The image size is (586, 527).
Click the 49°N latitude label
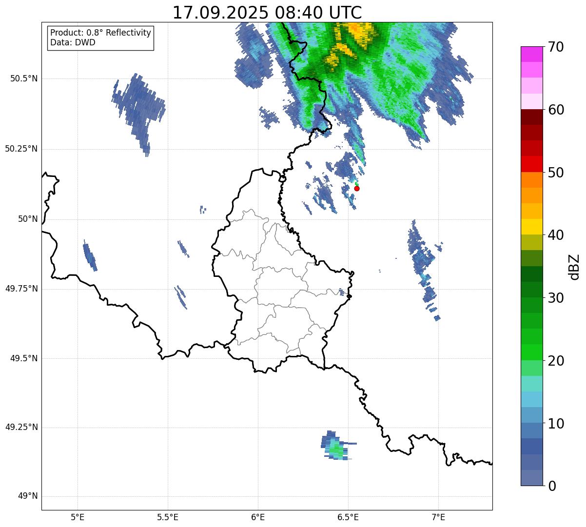point(27,496)
